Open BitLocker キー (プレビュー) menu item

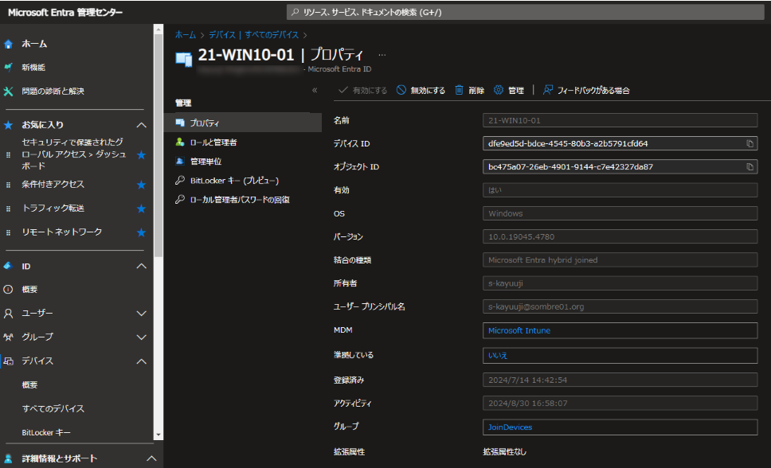tap(234, 180)
